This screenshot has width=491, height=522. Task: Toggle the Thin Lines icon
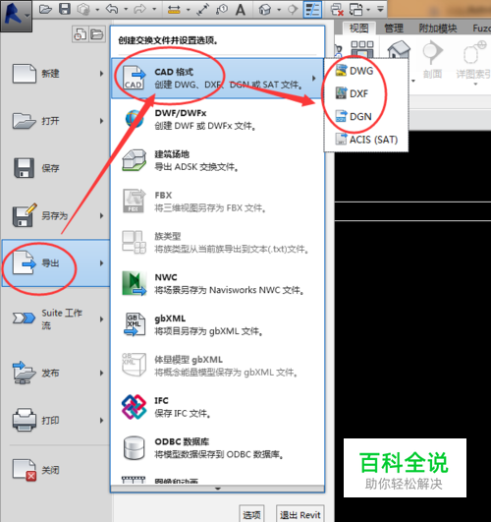312,9
